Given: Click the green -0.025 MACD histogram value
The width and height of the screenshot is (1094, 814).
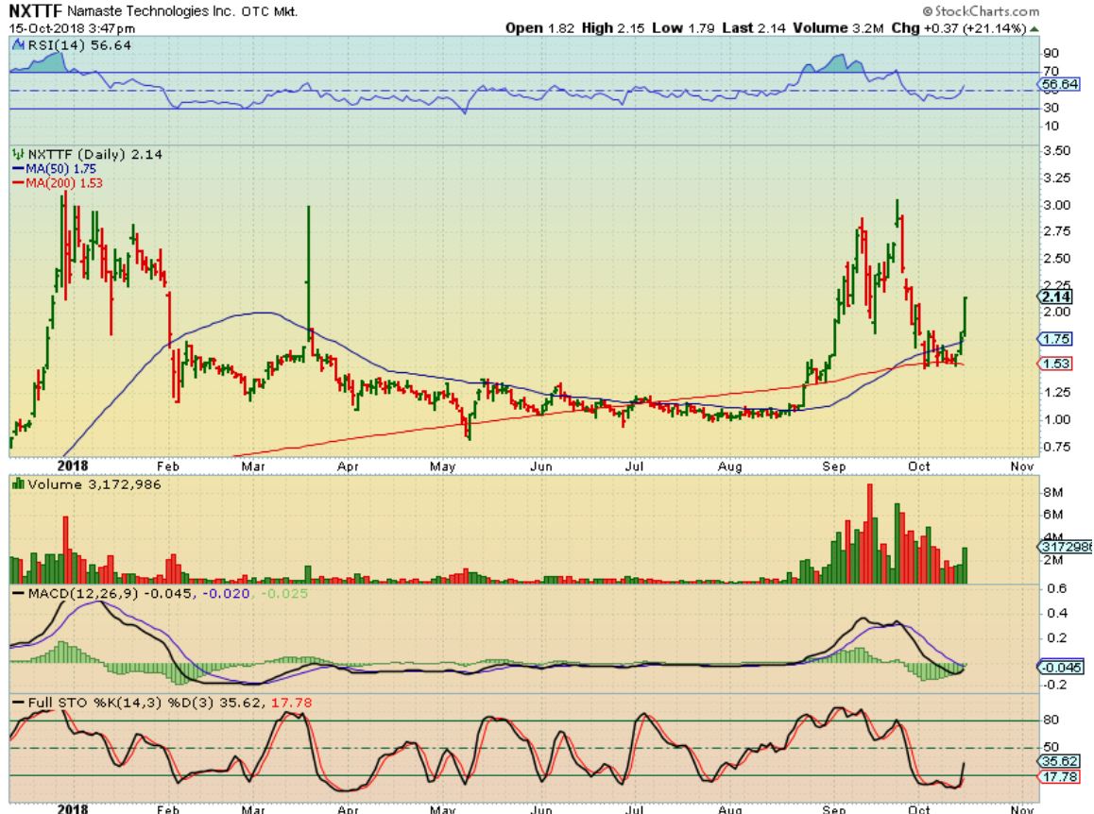Looking at the screenshot, I should pyautogui.click(x=284, y=594).
